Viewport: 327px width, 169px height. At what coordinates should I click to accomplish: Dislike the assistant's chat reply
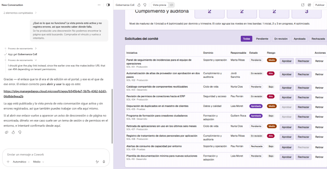point(20,132)
